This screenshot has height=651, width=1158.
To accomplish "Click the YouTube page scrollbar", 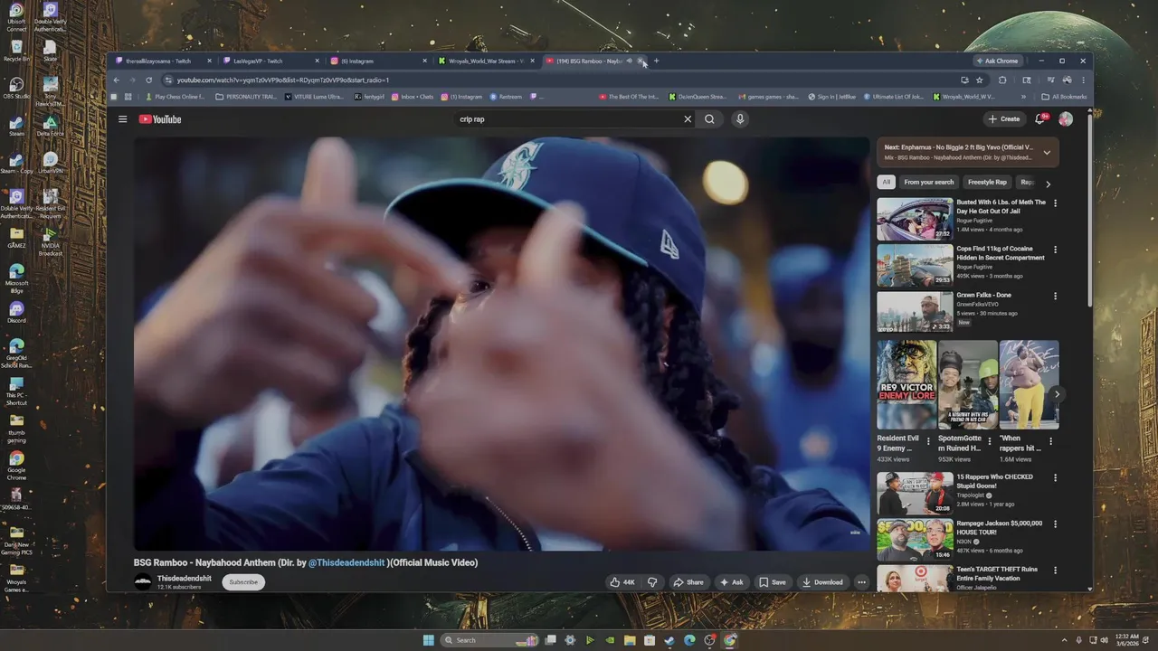I will tap(1089, 208).
